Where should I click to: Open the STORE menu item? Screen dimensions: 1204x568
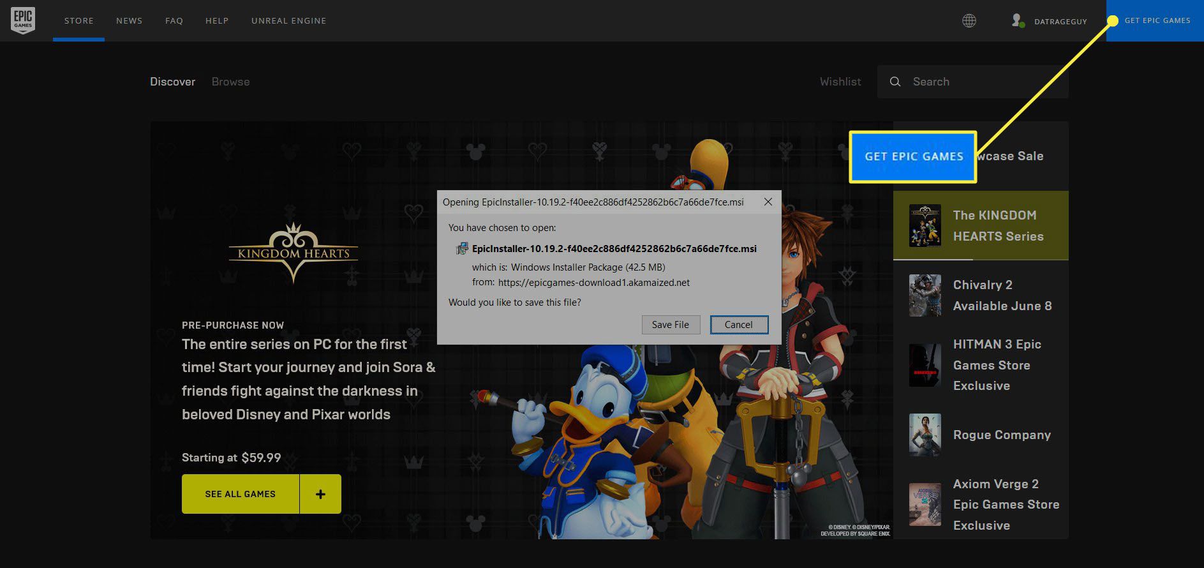[x=79, y=20]
